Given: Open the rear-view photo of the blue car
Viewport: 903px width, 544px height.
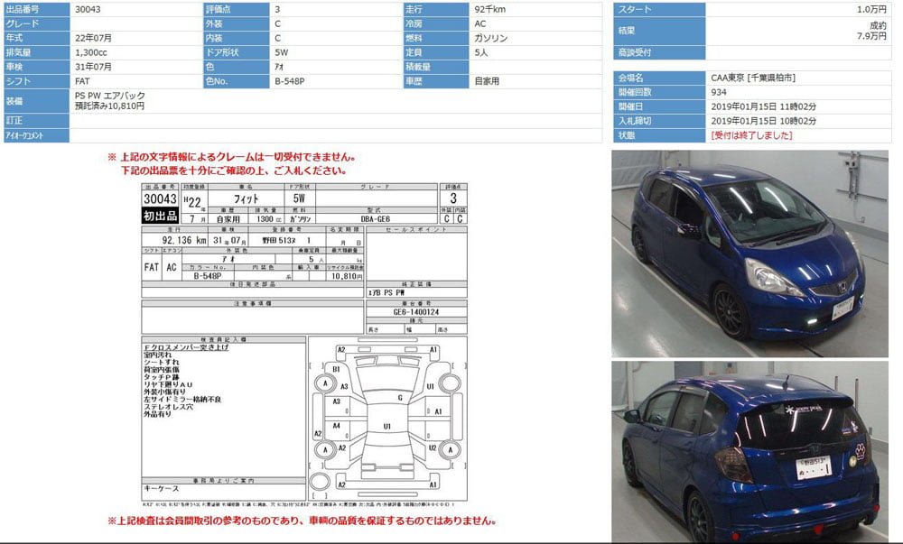Looking at the screenshot, I should pos(749,452).
